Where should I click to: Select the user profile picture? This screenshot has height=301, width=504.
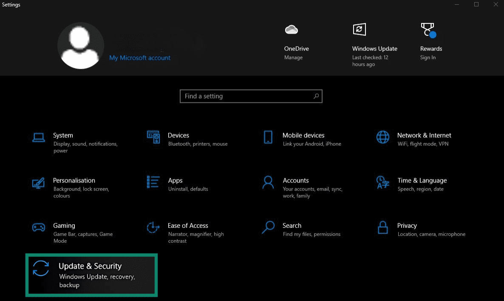click(81, 45)
